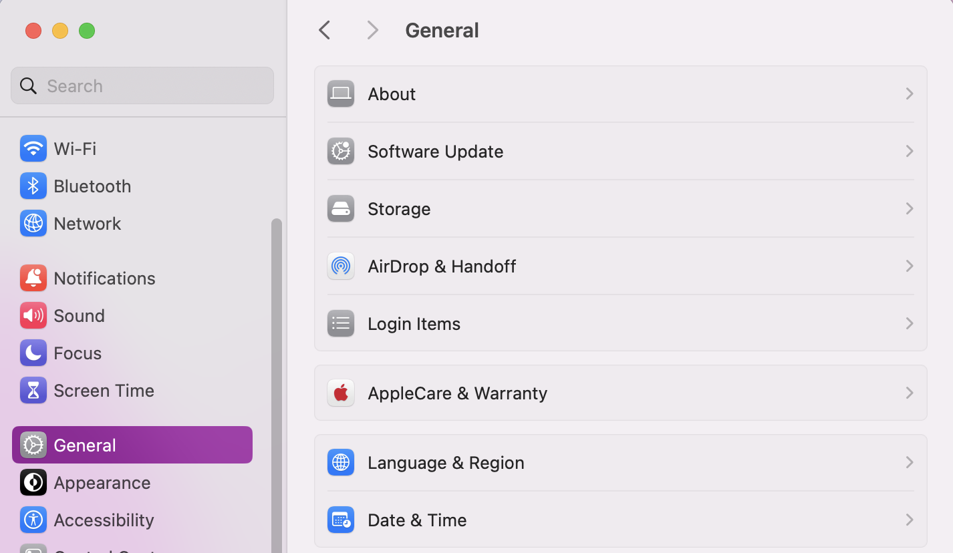
Task: Click the Wi-Fi icon in sidebar
Action: click(x=33, y=148)
